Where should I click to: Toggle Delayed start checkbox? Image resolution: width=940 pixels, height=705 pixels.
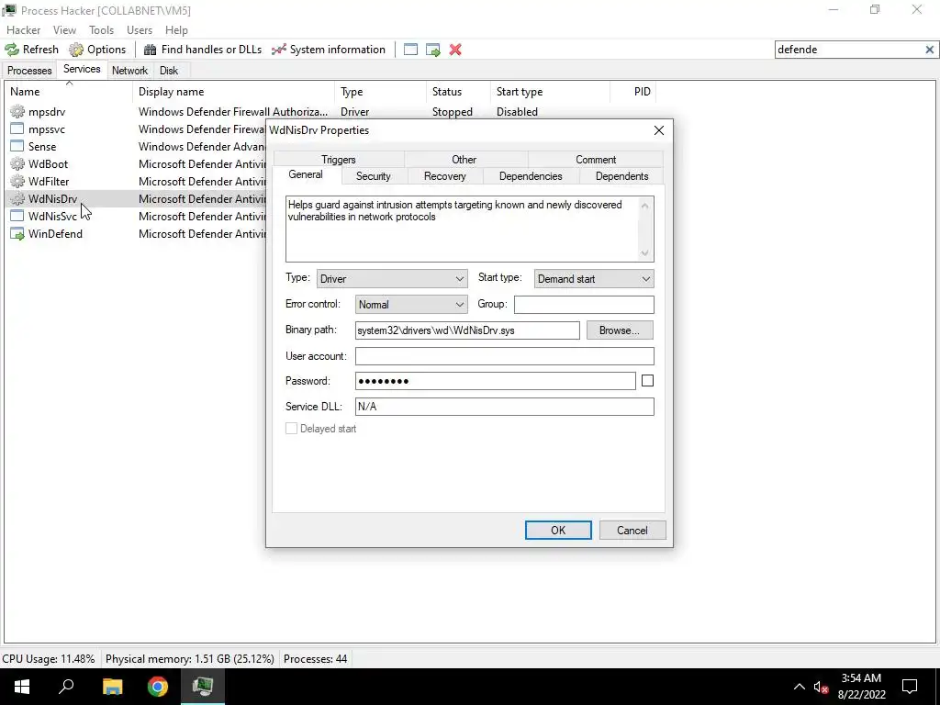point(291,429)
